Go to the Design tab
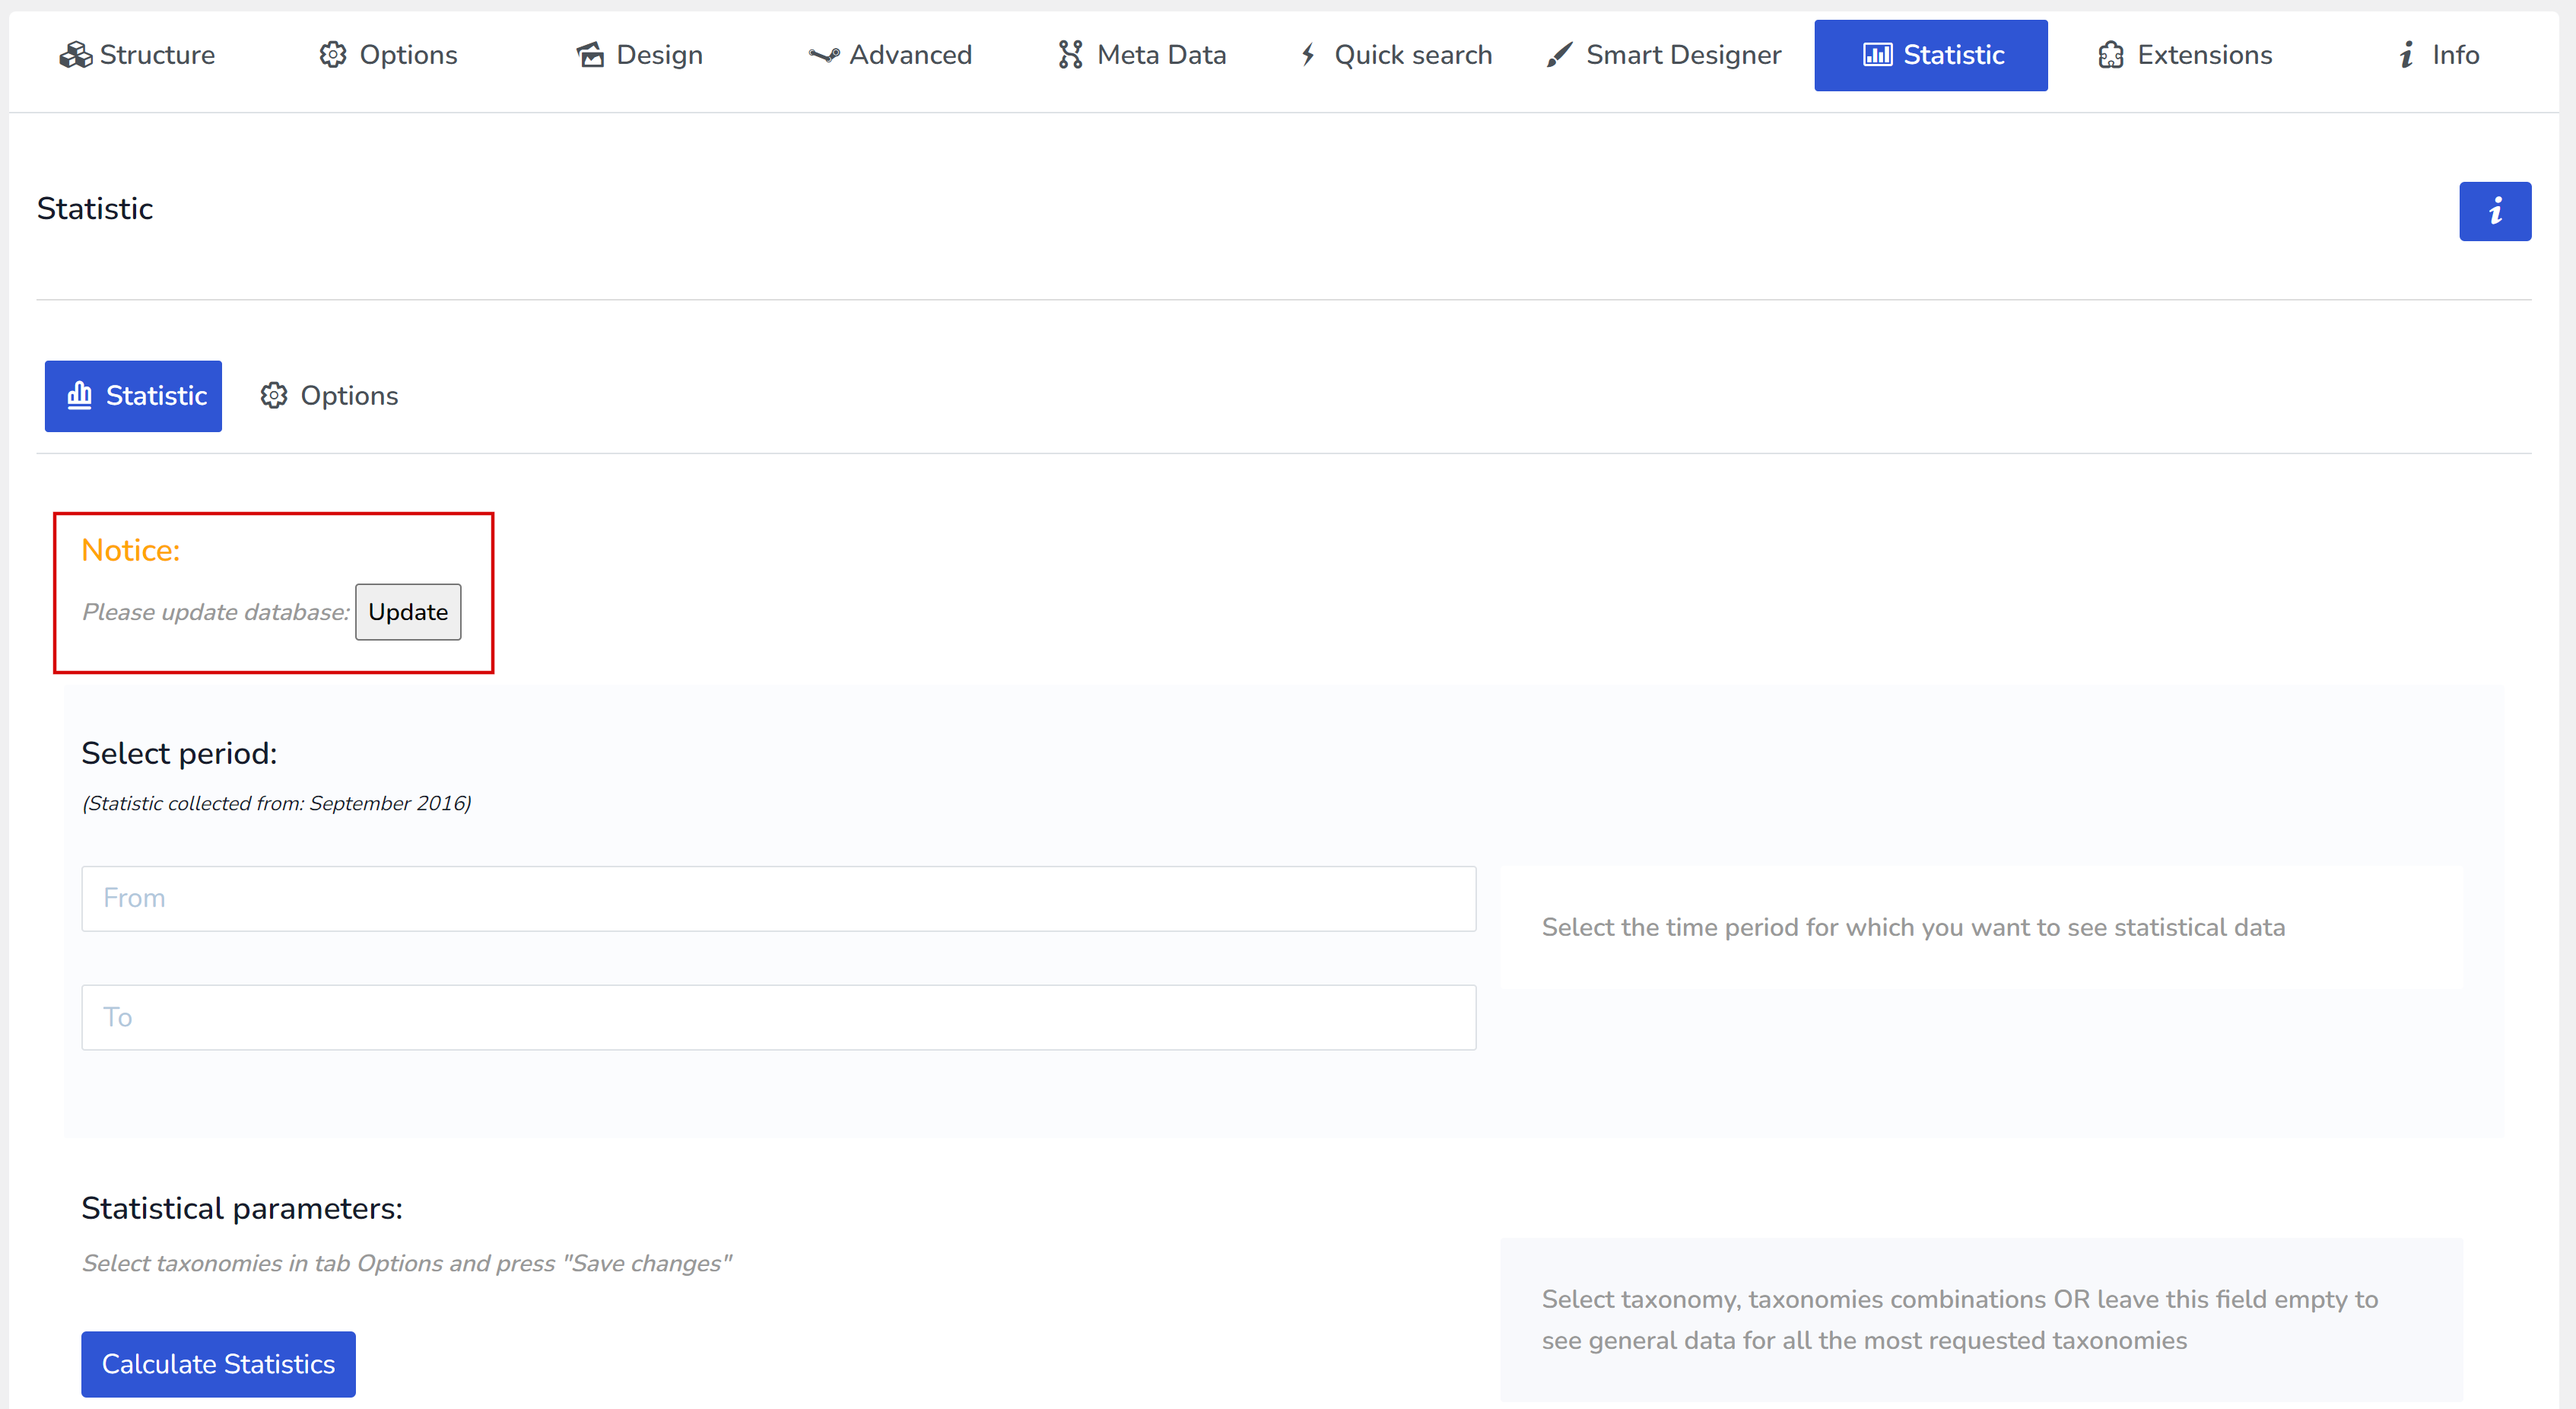Screen dimensions: 2576x1409 click(639, 55)
